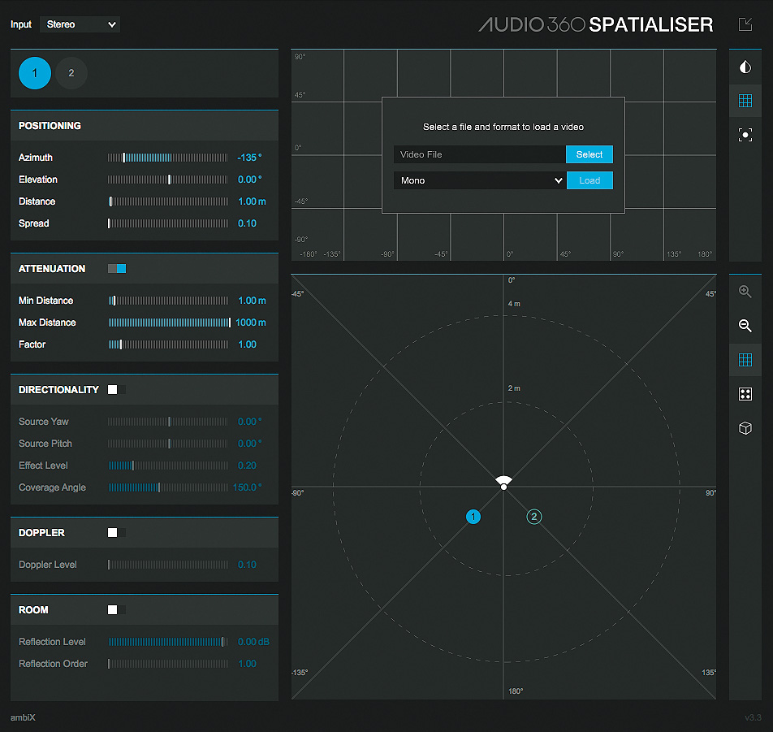The width and height of the screenshot is (773, 732).
Task: Enable the Room switch
Action: [x=117, y=609]
